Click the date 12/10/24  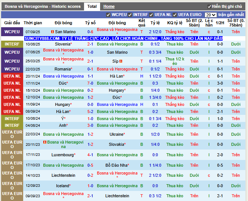click(x=33, y=97)
